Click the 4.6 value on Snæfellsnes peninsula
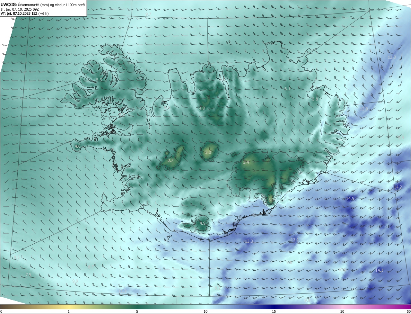Screen dimensions: 411x314 point(78,146)
